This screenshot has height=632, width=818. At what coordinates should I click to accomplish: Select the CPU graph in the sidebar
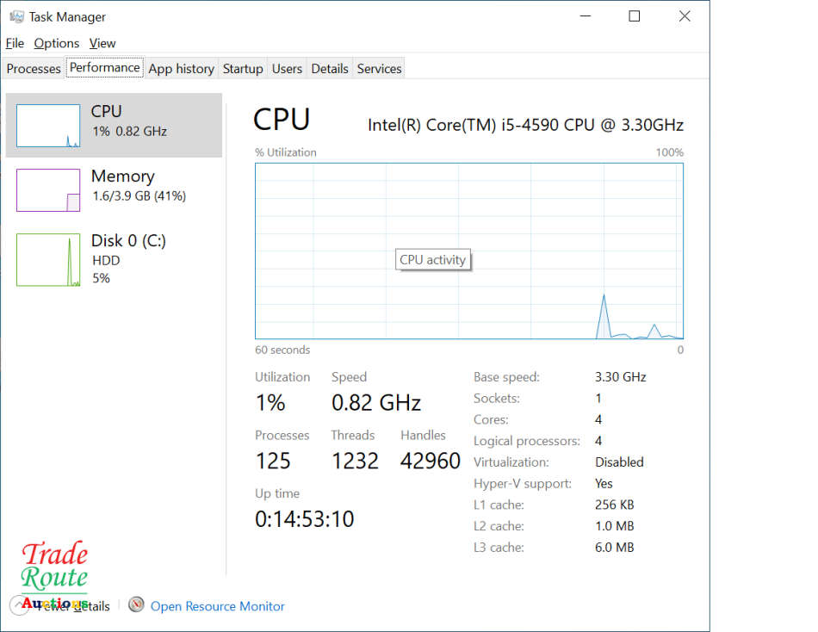(47, 125)
